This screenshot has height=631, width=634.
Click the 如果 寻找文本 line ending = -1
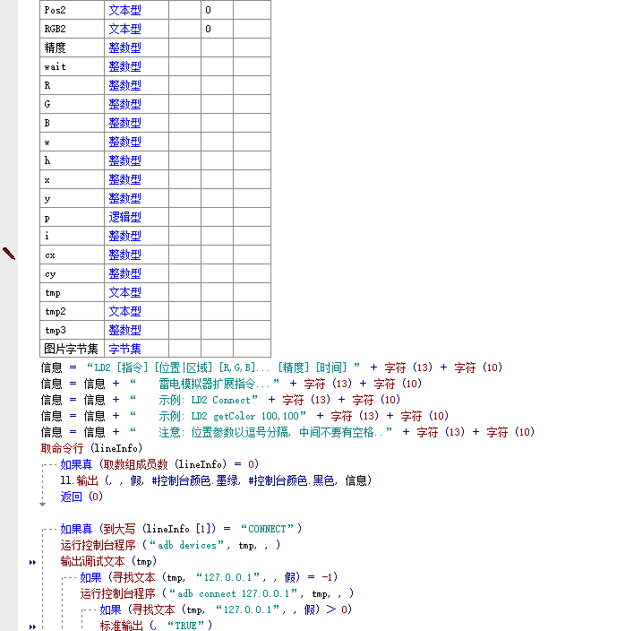pos(209,577)
